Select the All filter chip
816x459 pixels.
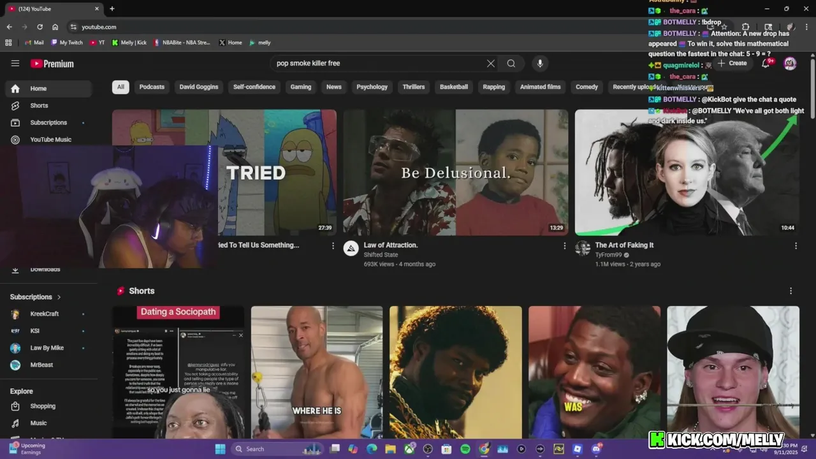click(120, 87)
